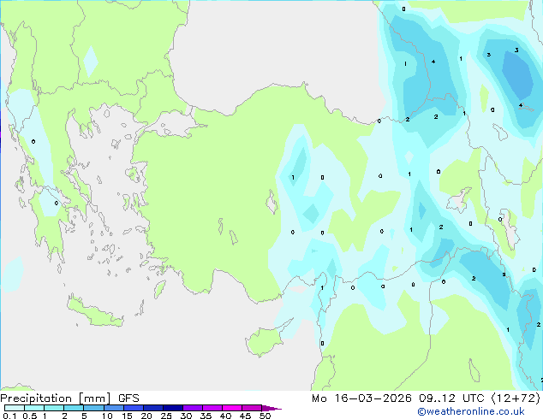This screenshot has width=543, height=419.
Task: Click the island of Cyprus on the map
Action: pyautogui.click(x=266, y=339)
